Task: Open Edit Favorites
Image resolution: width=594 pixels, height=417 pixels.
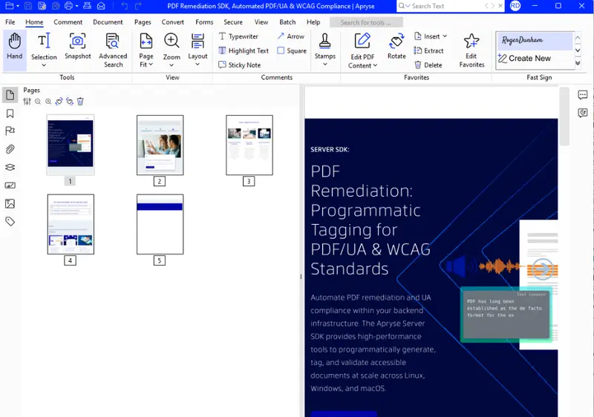Action: coord(471,50)
